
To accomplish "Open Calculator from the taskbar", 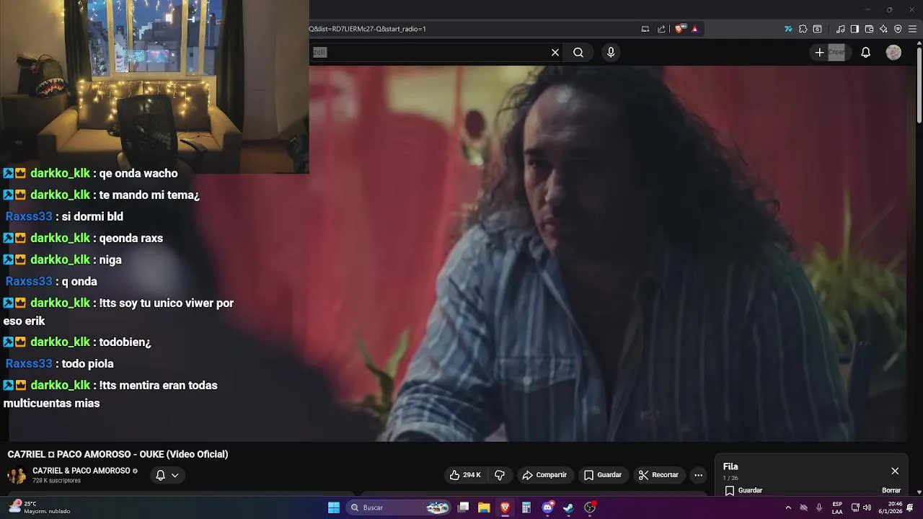I will [x=526, y=507].
